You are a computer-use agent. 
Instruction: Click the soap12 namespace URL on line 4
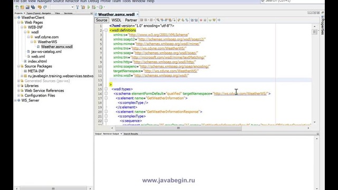[x=172, y=39]
